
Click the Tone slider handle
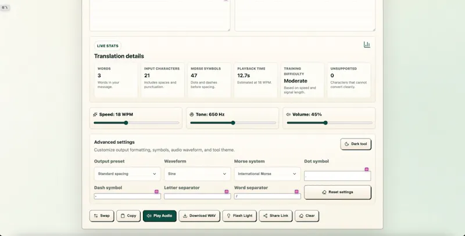[x=233, y=123]
